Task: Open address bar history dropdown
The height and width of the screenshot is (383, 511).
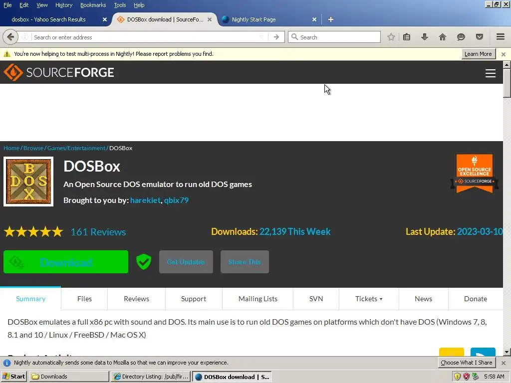Action: pyautogui.click(x=261, y=37)
